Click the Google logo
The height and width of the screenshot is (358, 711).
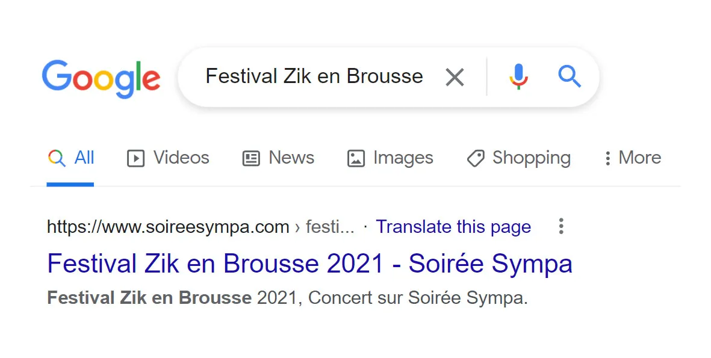pos(101,78)
